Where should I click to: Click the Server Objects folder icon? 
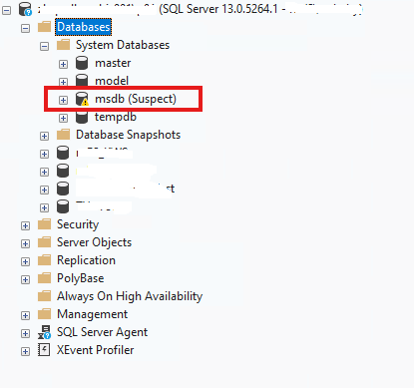pyautogui.click(x=44, y=242)
